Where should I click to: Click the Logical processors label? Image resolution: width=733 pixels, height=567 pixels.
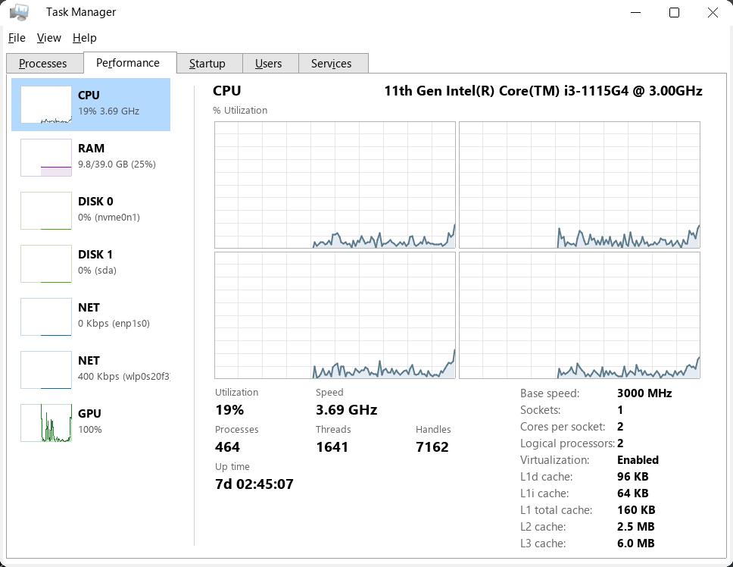567,443
